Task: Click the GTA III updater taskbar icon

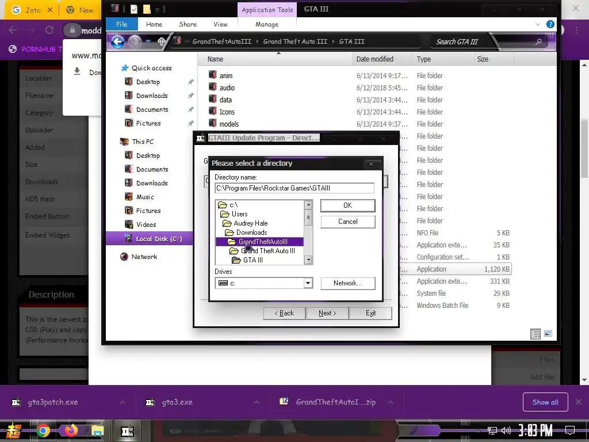Action: [127, 431]
